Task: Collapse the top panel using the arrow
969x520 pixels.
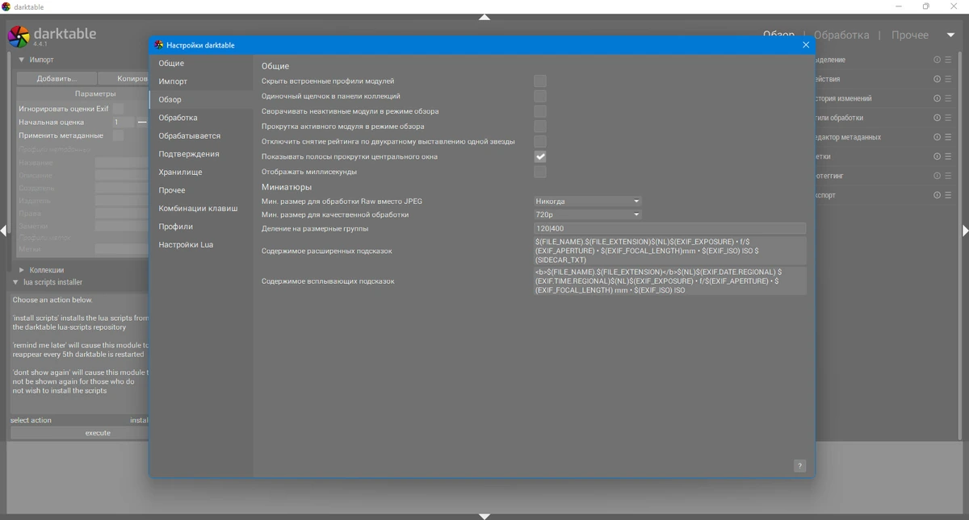Action: tap(484, 17)
